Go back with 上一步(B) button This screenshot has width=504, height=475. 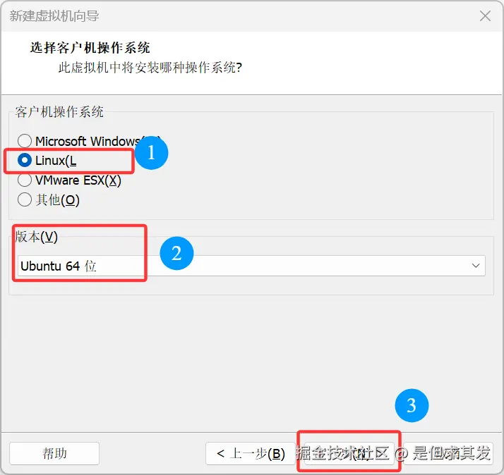point(251,453)
